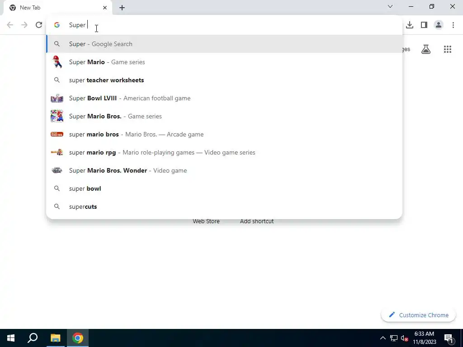463x347 pixels.
Task: Click the super mario rpg thumbnail
Action: [57, 152]
